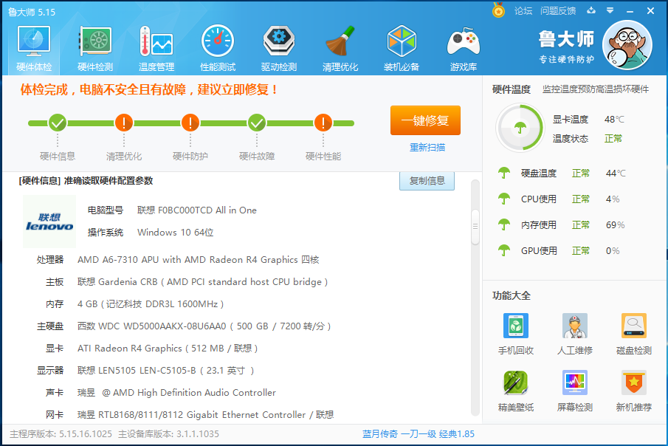668x446 pixels.
Task: Click the umbrella icon beside CPU使用
Action: 504,199
